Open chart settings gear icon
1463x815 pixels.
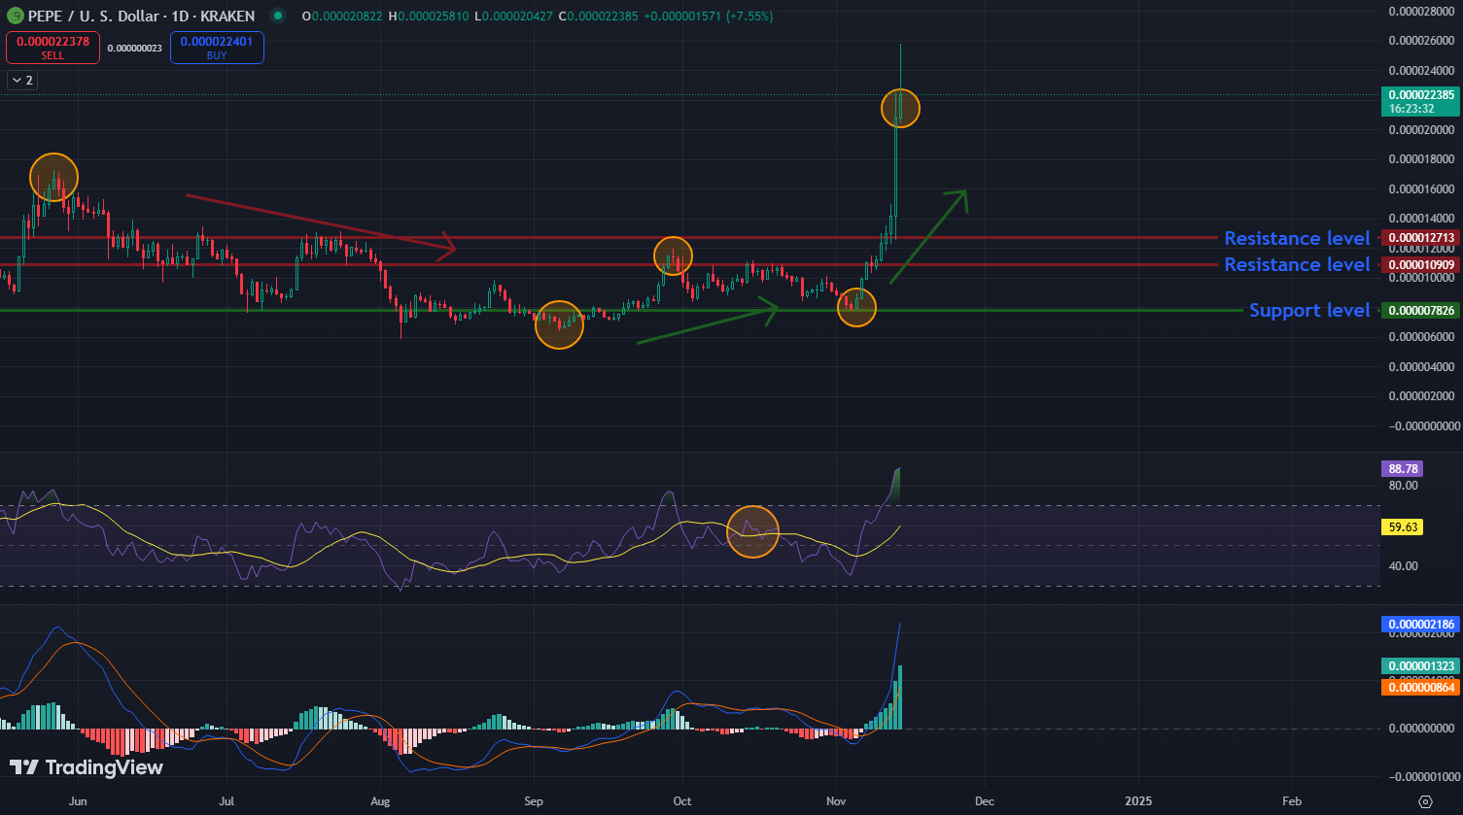[1425, 801]
